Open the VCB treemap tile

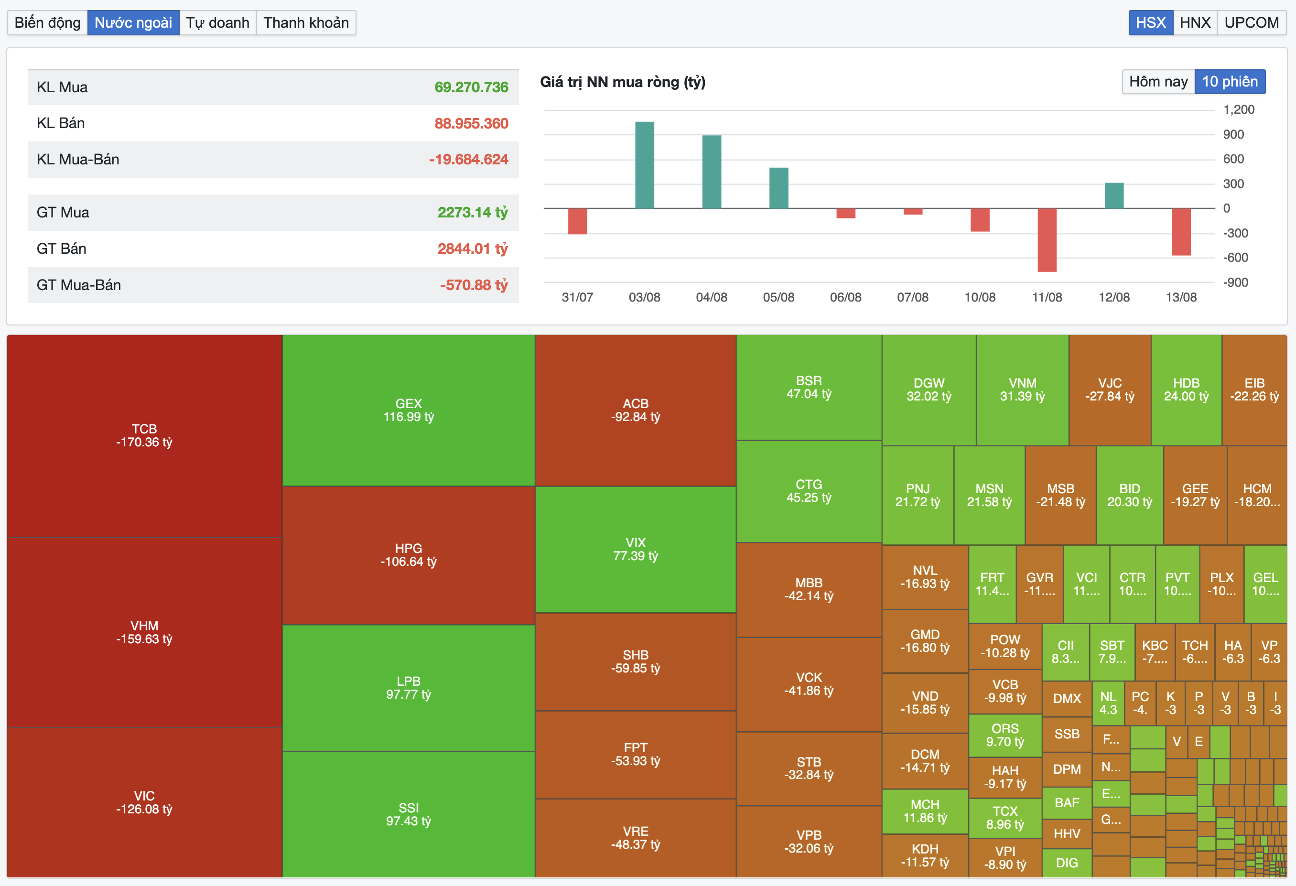pos(1005,692)
